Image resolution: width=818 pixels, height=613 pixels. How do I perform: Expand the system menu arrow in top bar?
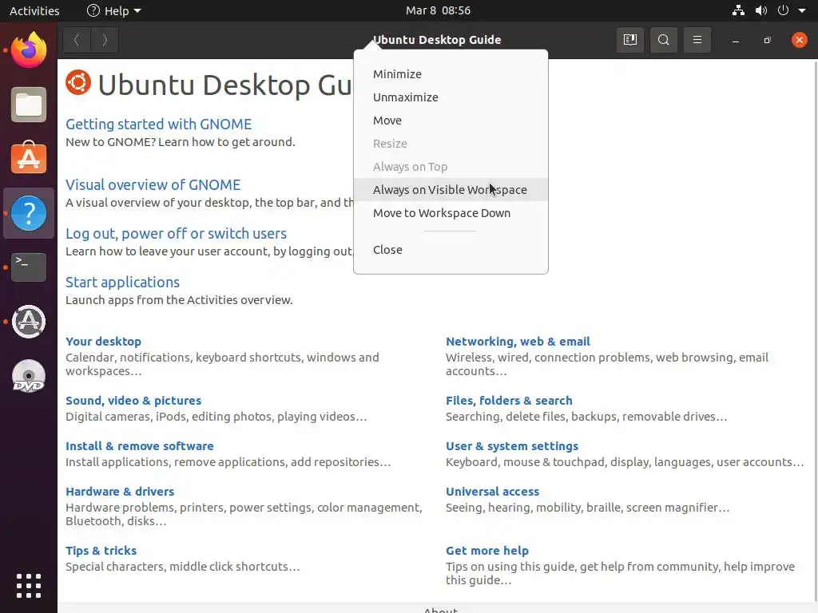click(802, 10)
